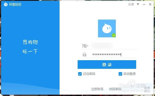
Task: Expand the 淘 account type dropdown
Action: pyautogui.click(x=85, y=46)
